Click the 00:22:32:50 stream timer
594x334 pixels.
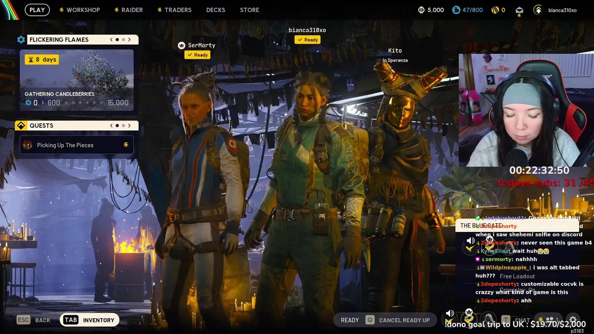[539, 170]
